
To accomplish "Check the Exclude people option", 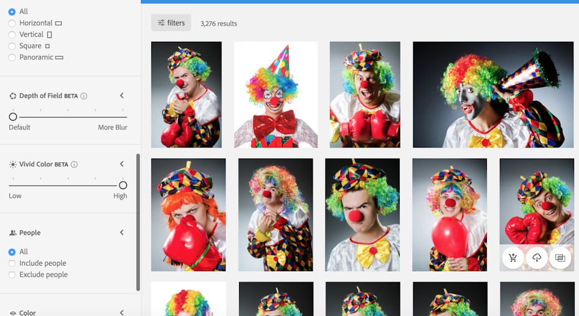I will click(x=12, y=274).
